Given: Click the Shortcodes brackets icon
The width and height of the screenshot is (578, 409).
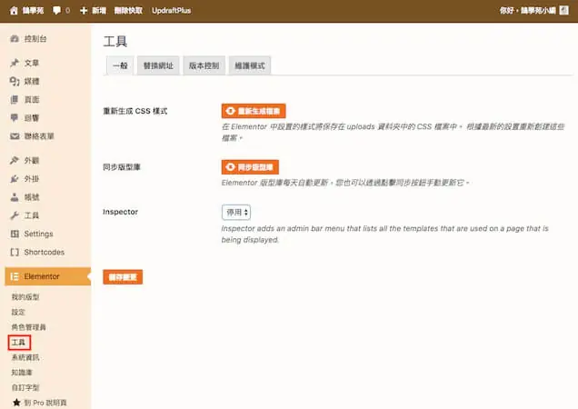Looking at the screenshot, I should (x=15, y=253).
